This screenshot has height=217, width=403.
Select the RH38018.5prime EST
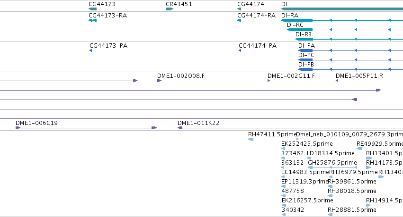click(330, 196)
